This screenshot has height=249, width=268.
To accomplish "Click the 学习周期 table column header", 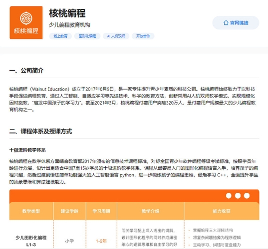I will point(101,211).
